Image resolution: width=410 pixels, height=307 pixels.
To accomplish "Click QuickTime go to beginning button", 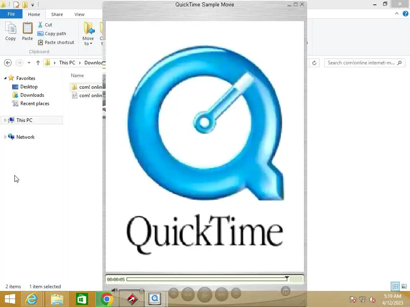I will coord(174,293).
